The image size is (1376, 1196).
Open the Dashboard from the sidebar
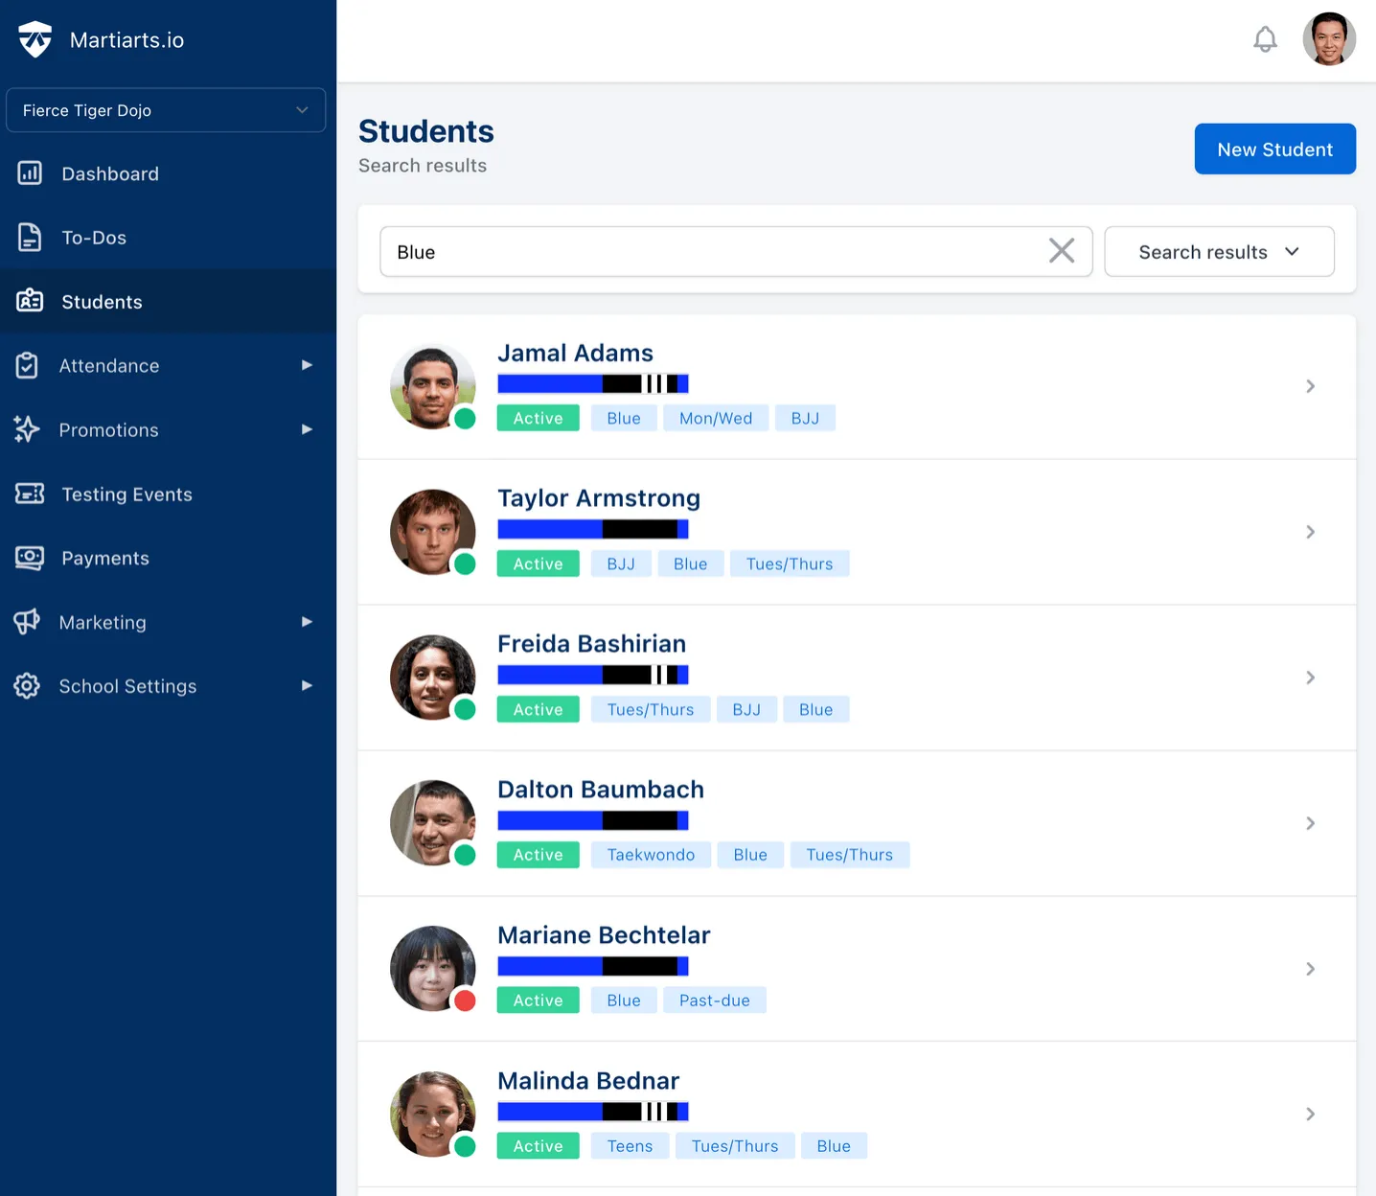109,173
